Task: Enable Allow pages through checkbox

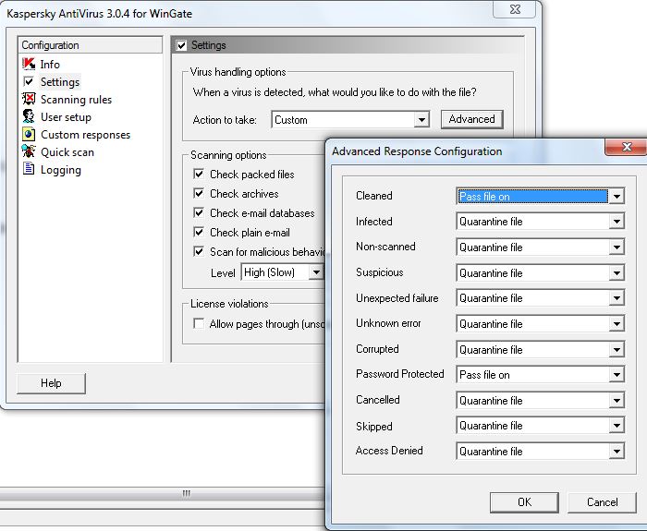Action: point(199,323)
